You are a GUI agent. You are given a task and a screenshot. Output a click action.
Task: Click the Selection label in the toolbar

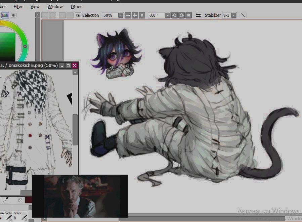[90, 15]
